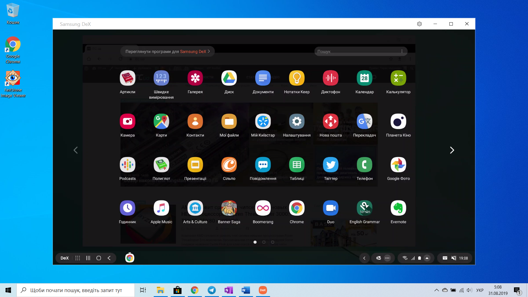Image resolution: width=528 pixels, height=297 pixels.
Task: Open Планета Кіно app
Action: pyautogui.click(x=398, y=121)
